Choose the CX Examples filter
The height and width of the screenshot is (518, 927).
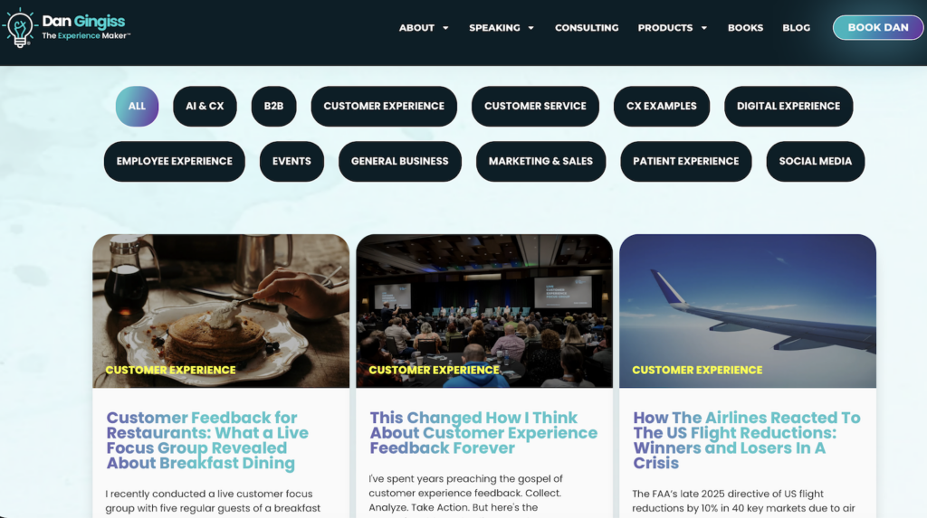pos(661,107)
